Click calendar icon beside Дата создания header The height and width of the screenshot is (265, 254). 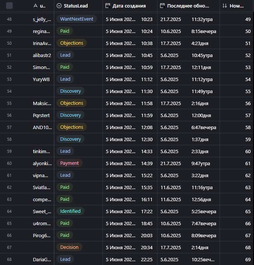[108, 6]
